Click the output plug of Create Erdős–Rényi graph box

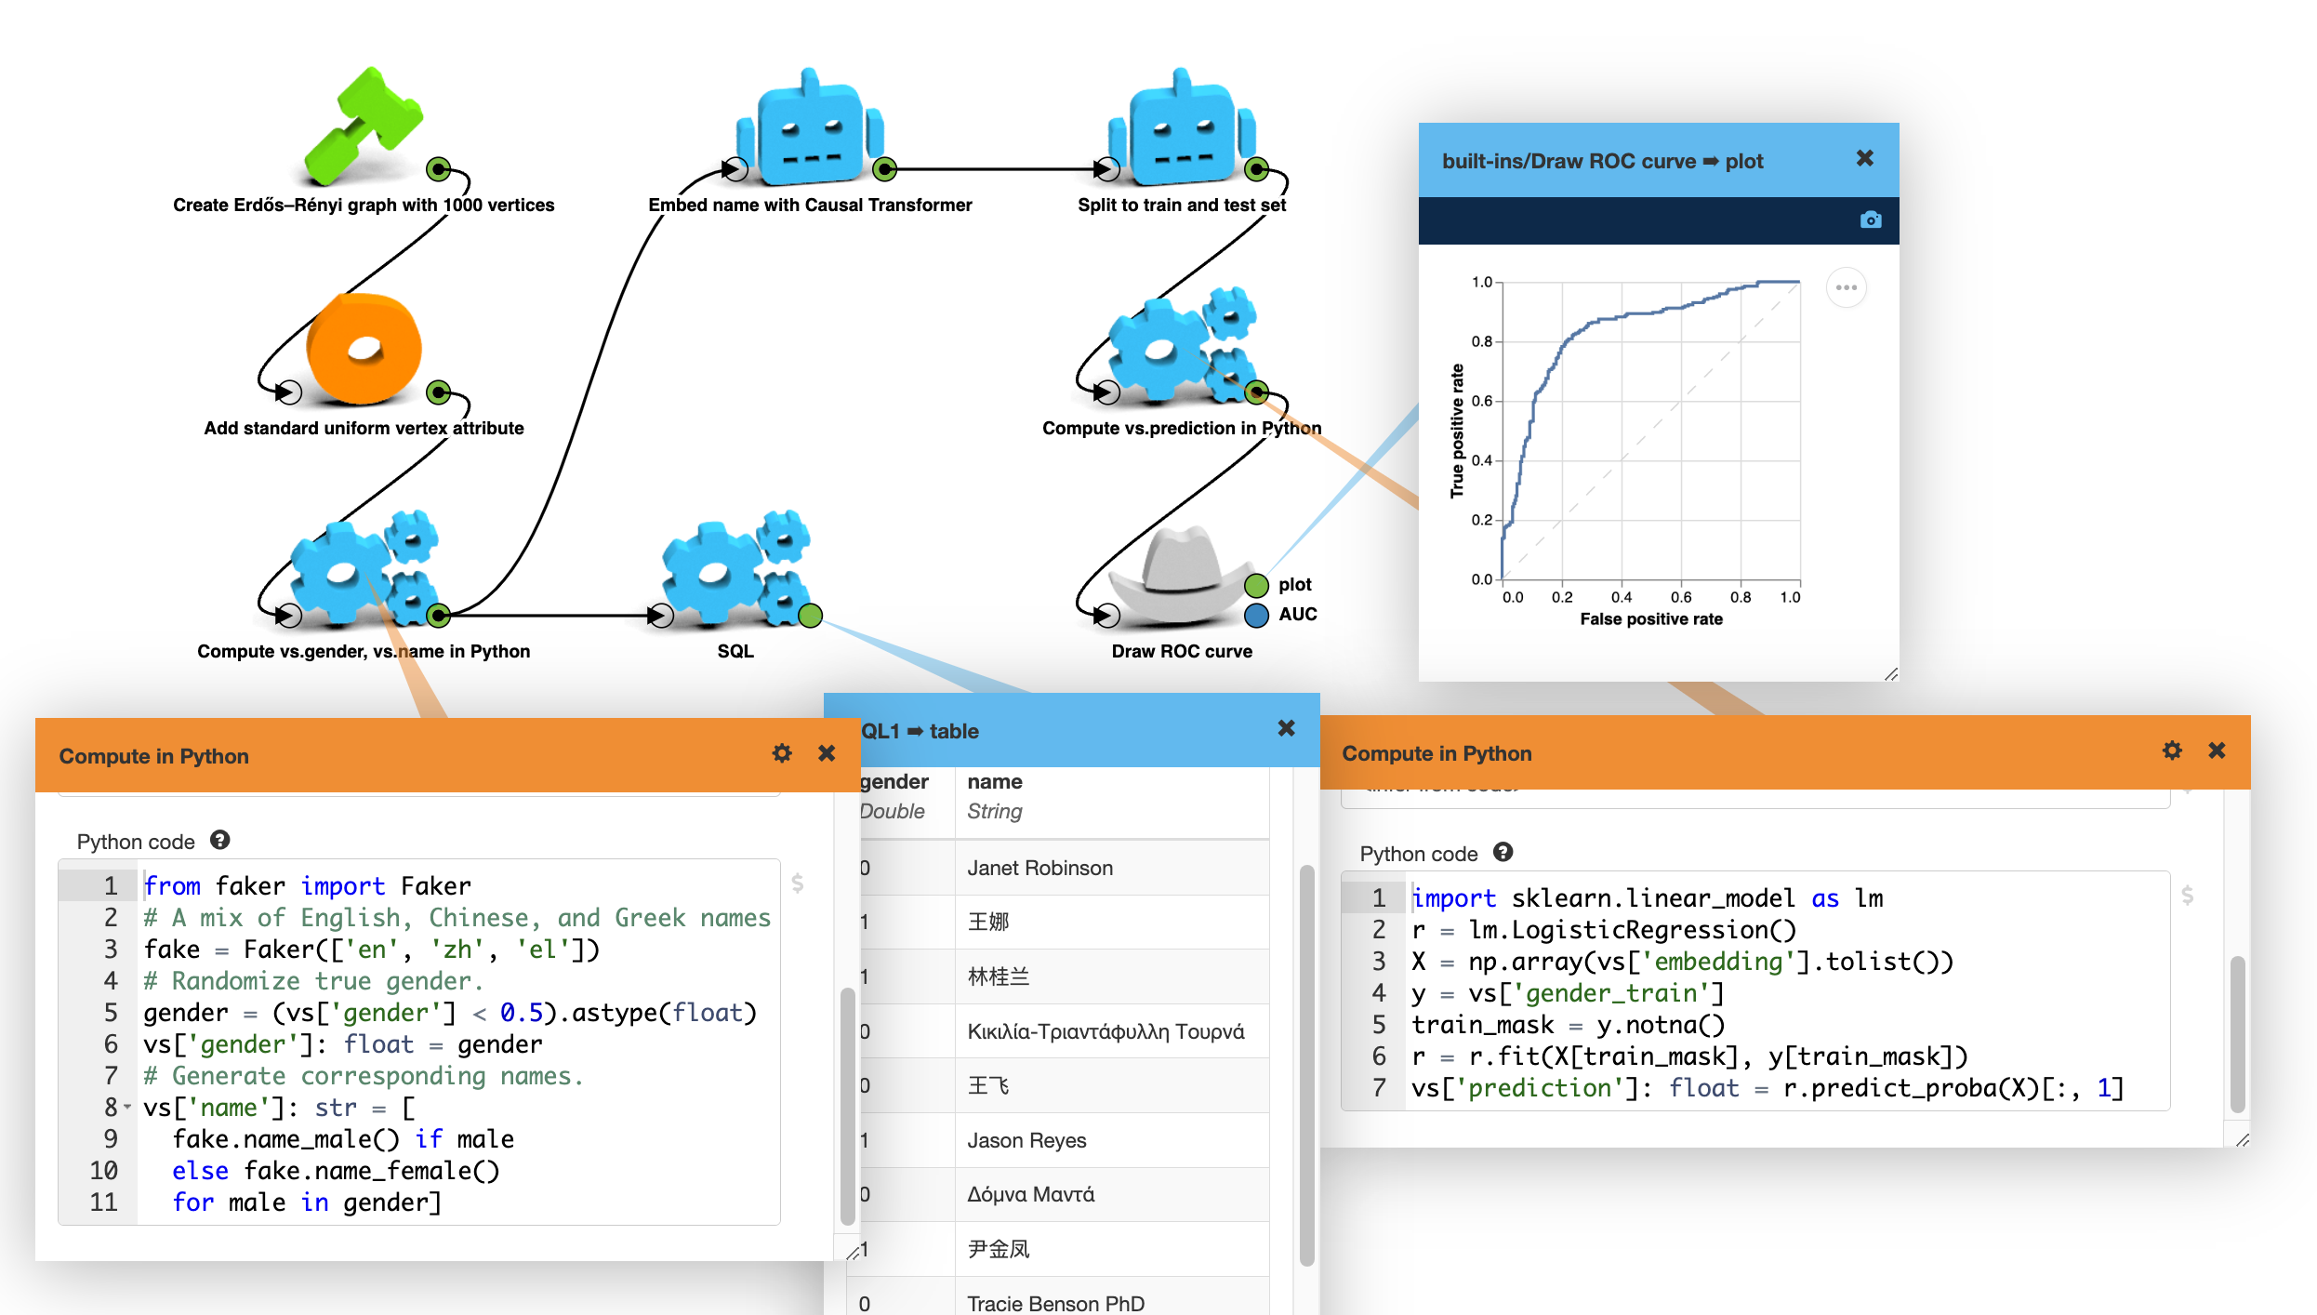coord(438,169)
